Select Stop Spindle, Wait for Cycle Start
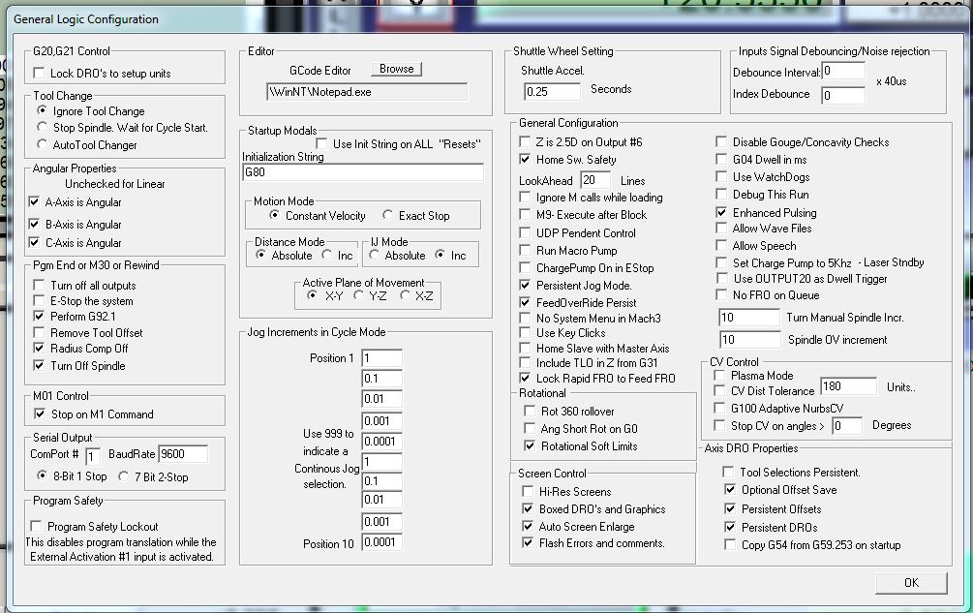973x613 pixels. [x=42, y=127]
